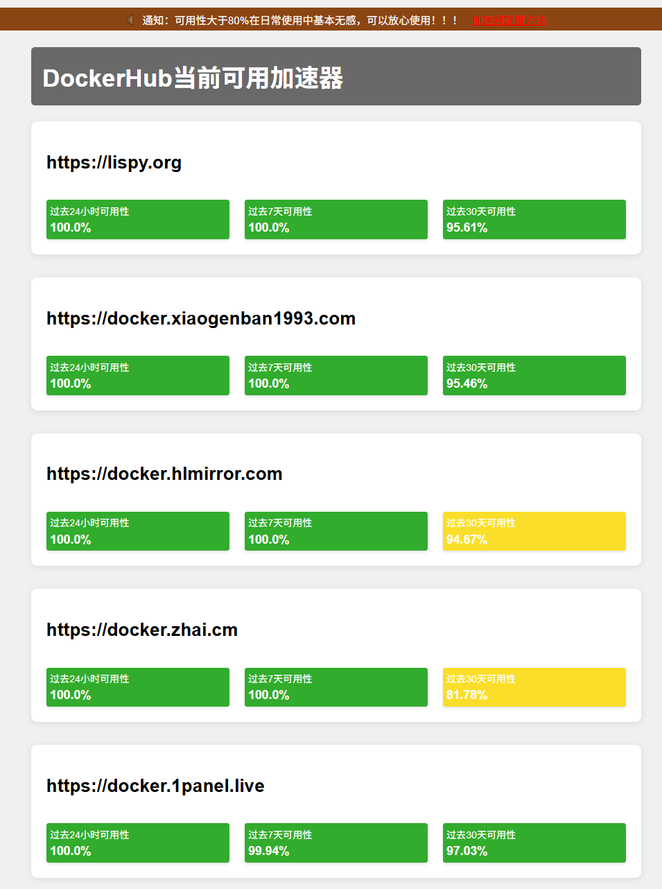
Task: Select the https://docker.1panel.live URL
Action: [155, 786]
